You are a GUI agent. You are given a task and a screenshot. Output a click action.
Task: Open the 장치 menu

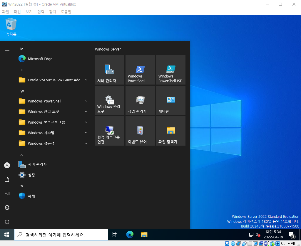pyautogui.click(x=52, y=12)
